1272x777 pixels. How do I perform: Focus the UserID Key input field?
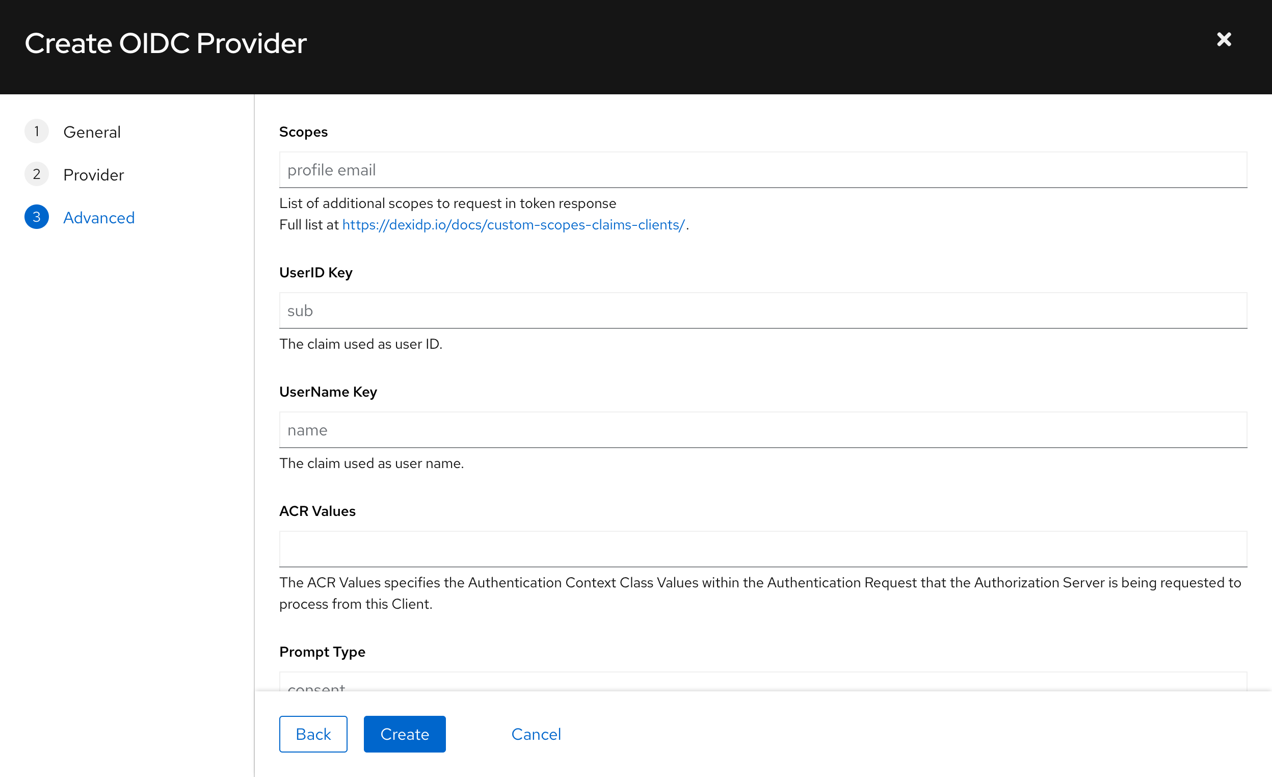[x=763, y=310]
